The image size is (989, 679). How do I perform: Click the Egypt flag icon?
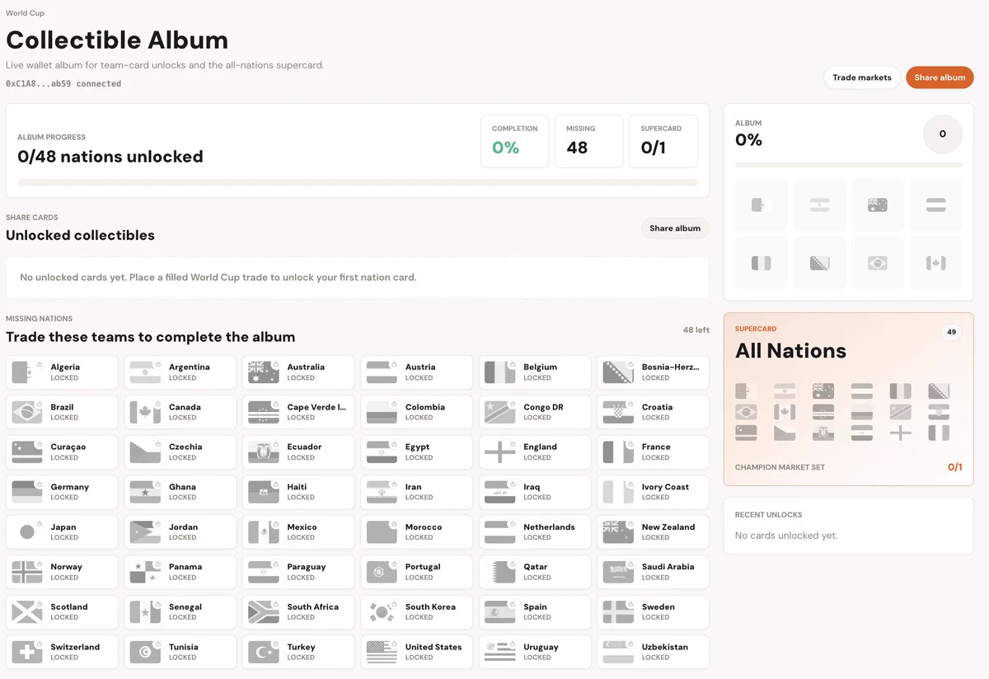(382, 452)
